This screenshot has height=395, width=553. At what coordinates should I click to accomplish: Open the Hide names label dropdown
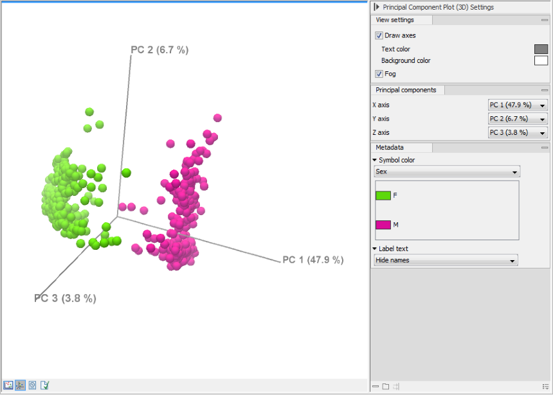[x=447, y=260]
